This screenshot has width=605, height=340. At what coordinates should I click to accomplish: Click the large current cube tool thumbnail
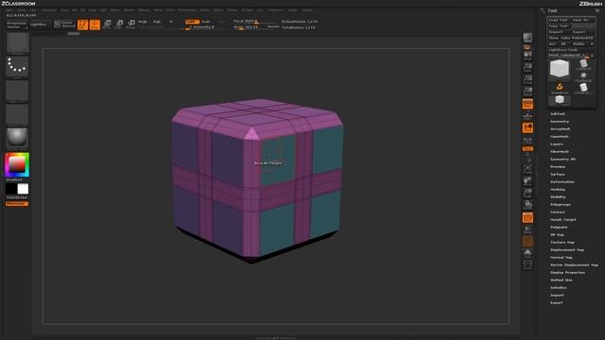[560, 69]
